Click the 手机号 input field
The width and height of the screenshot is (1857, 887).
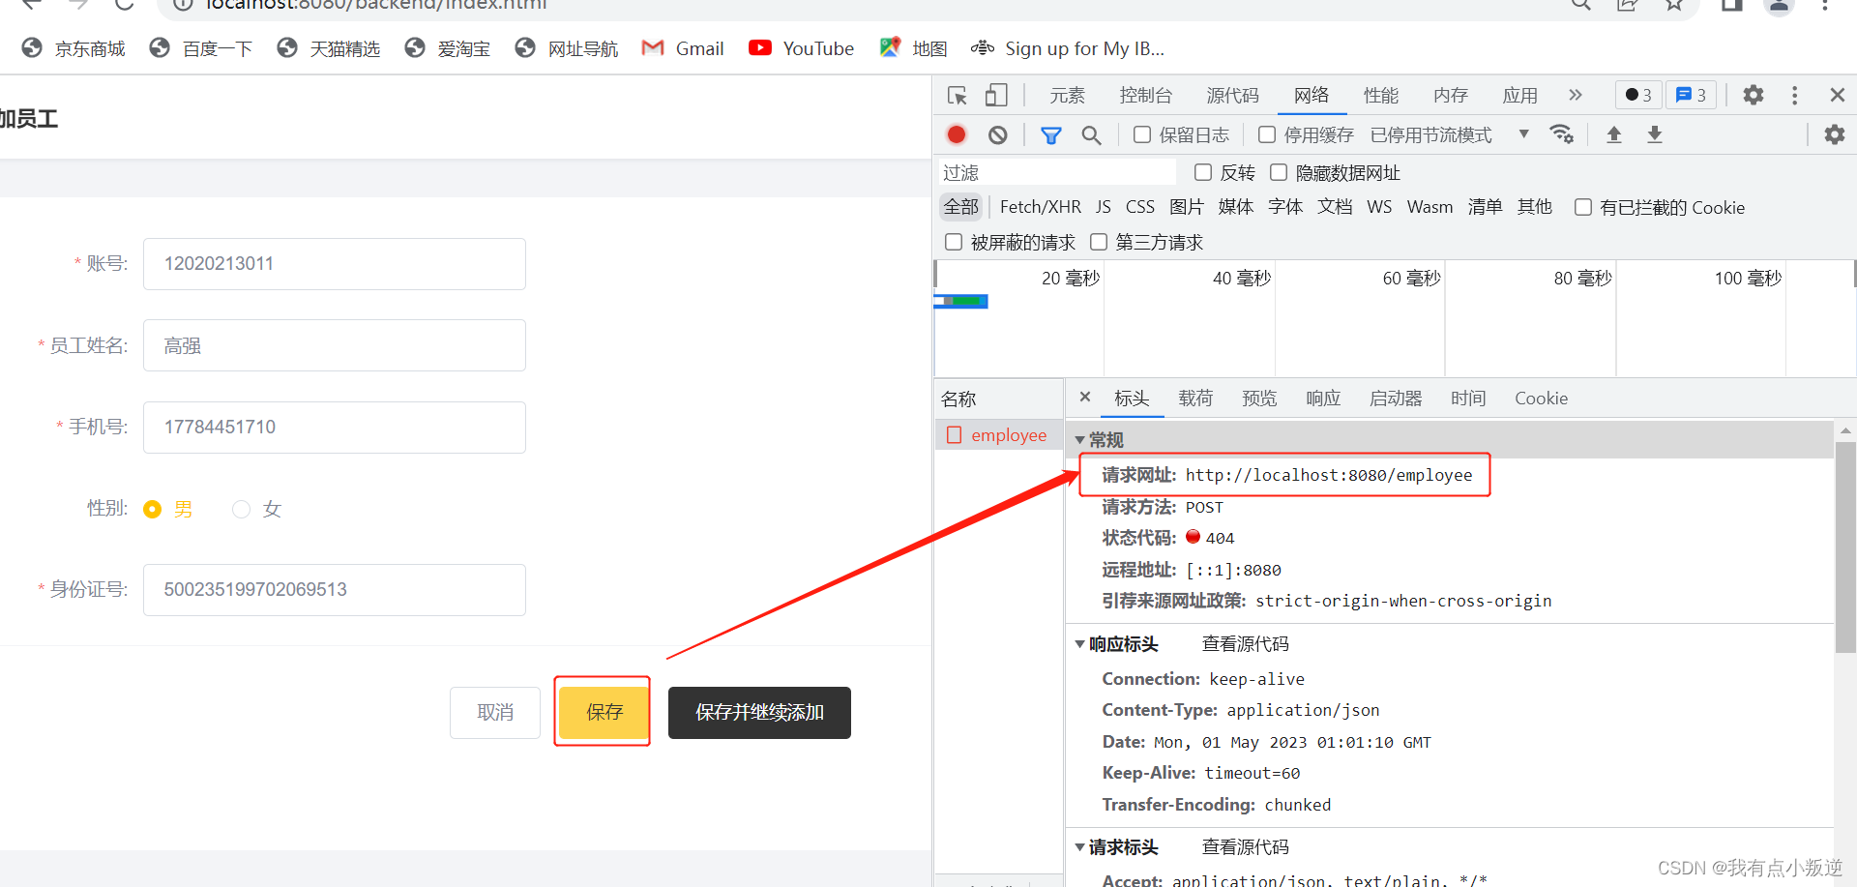tap(335, 428)
